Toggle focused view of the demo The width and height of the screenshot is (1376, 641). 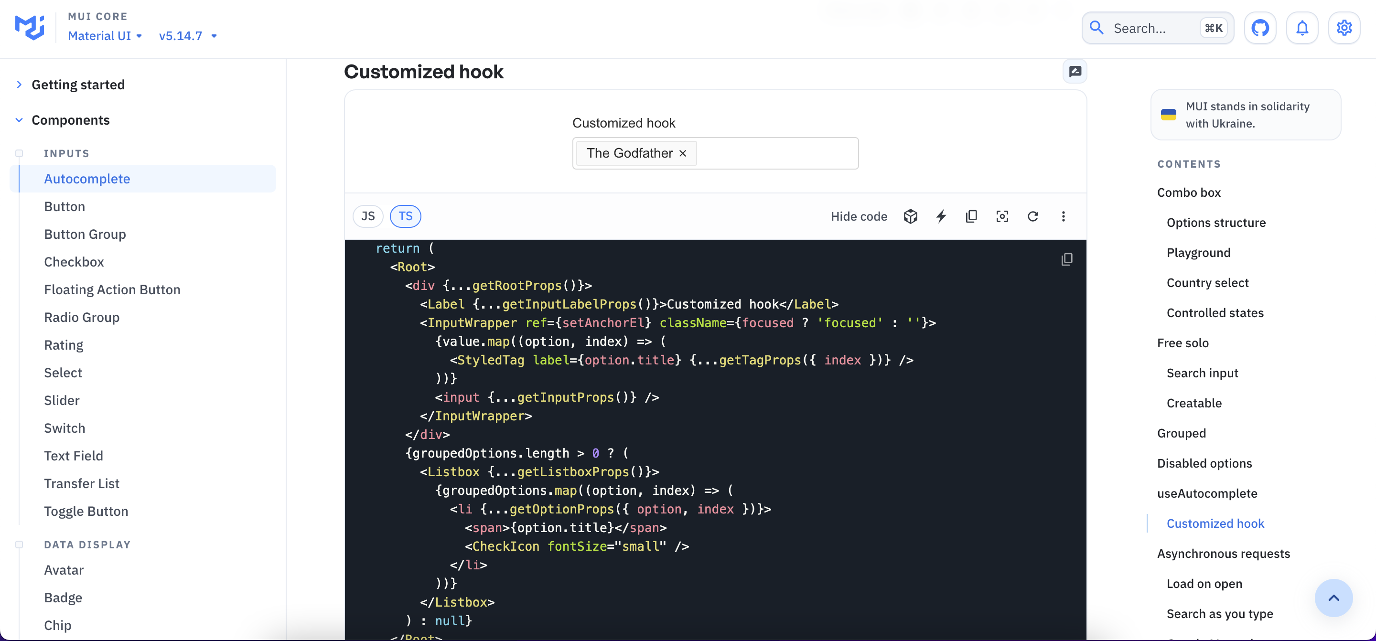(1002, 216)
